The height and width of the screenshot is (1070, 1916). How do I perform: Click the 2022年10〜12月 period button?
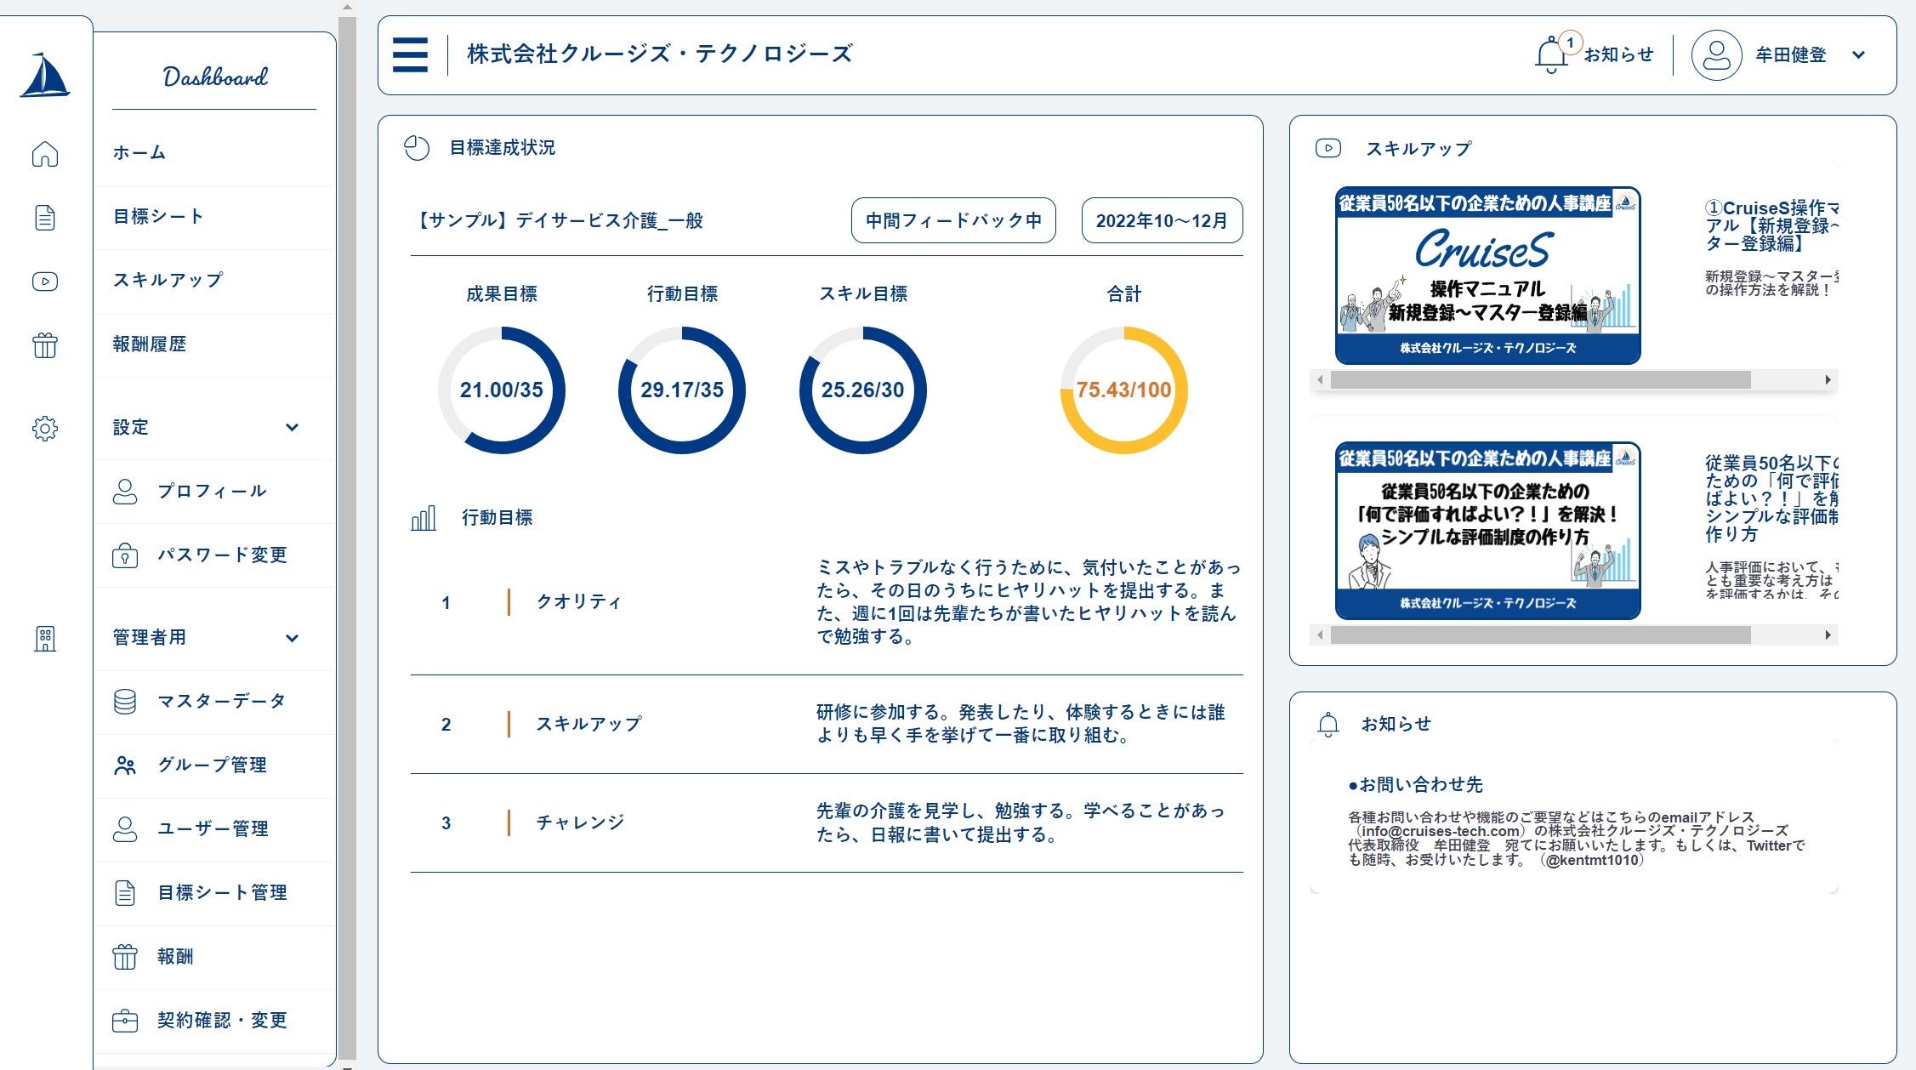point(1161,220)
